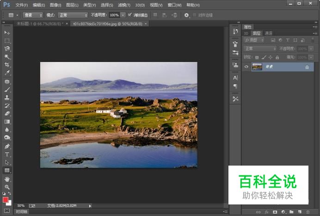
Task: Click the red foreground color swatch
Action: click(x=6, y=200)
